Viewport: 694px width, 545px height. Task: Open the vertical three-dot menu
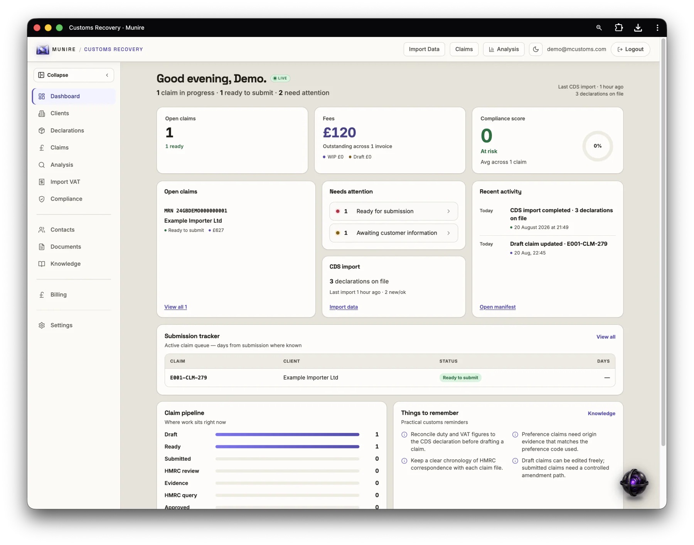[x=657, y=28]
